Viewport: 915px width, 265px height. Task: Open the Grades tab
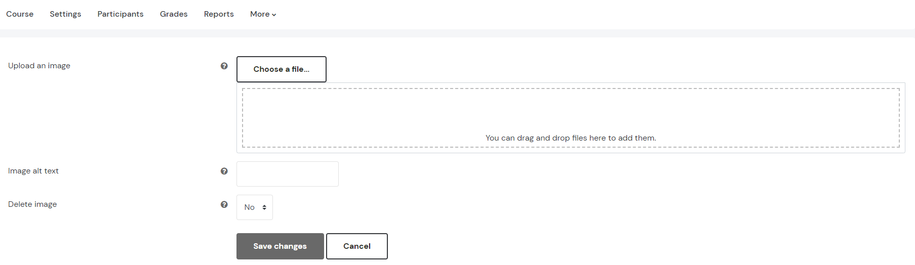click(174, 14)
